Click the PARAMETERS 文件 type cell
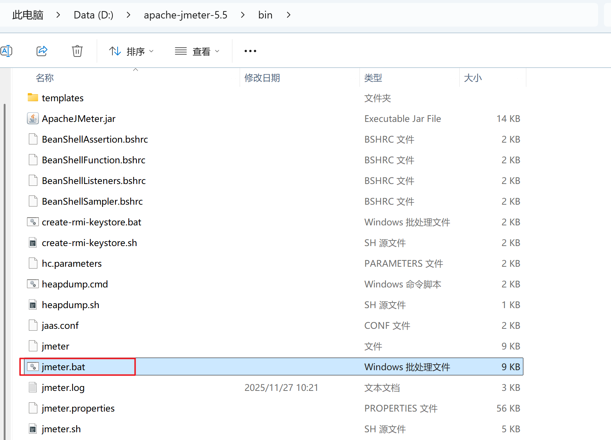This screenshot has height=440, width=611. tap(404, 263)
